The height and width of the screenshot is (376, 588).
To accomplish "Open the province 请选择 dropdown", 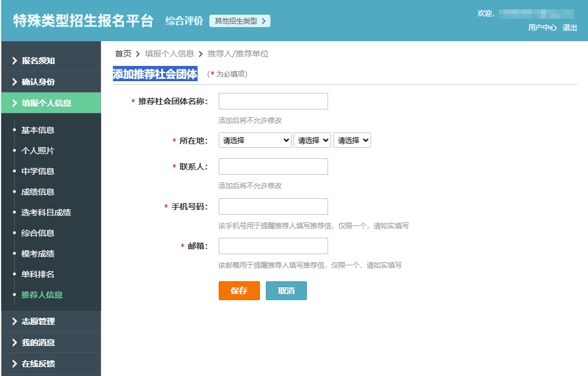I will coord(255,140).
